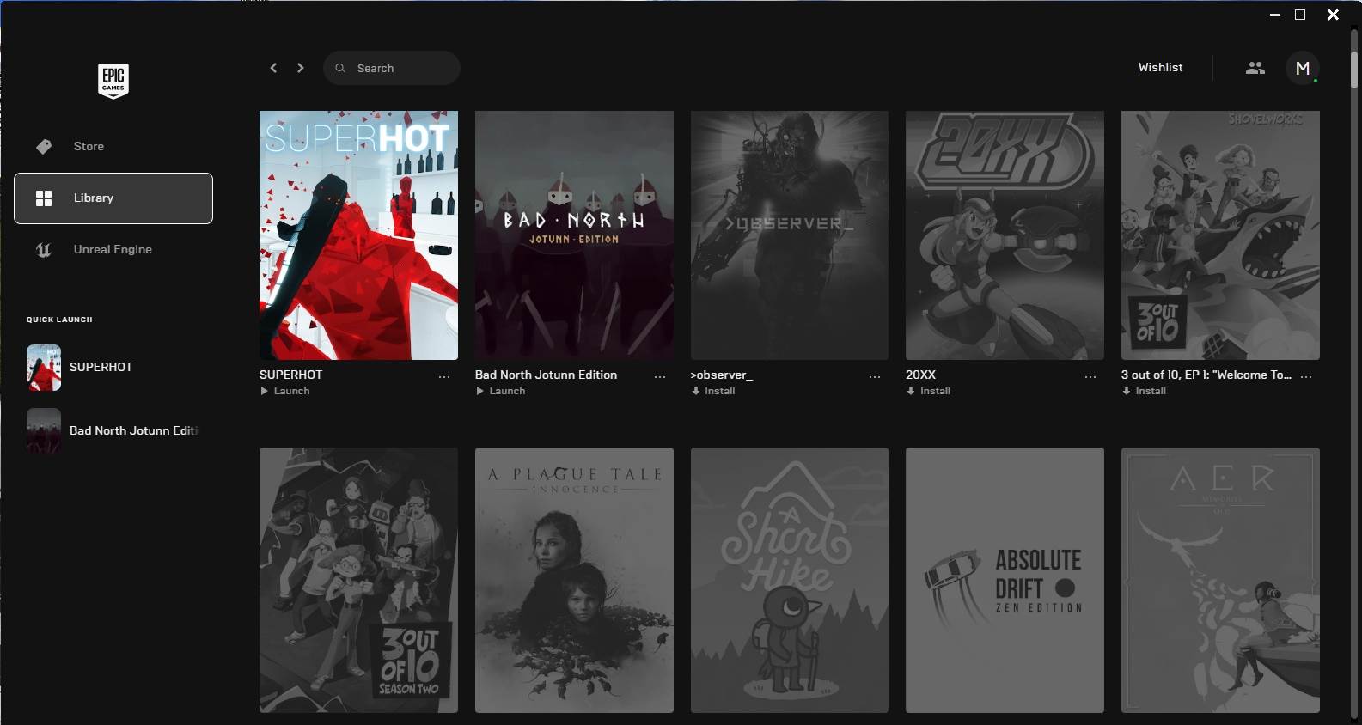Install the 20XX game
This screenshot has width=1362, height=725.
[929, 391]
